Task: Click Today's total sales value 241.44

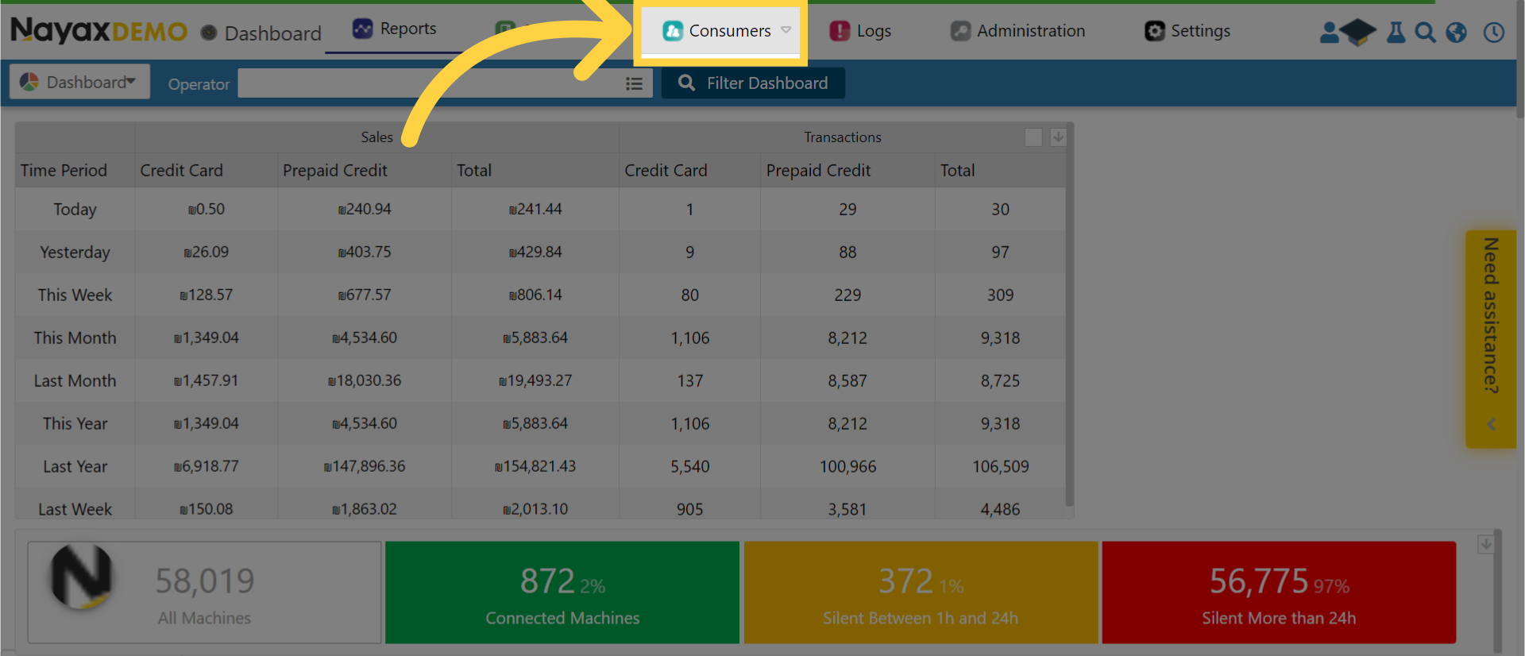Action: click(x=535, y=210)
